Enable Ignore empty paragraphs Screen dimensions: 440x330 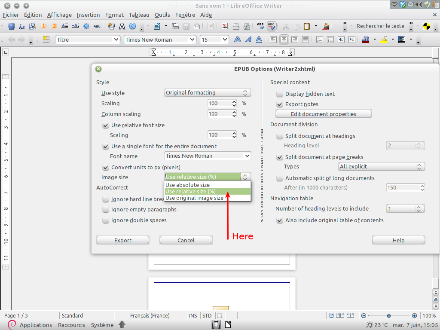106,210
